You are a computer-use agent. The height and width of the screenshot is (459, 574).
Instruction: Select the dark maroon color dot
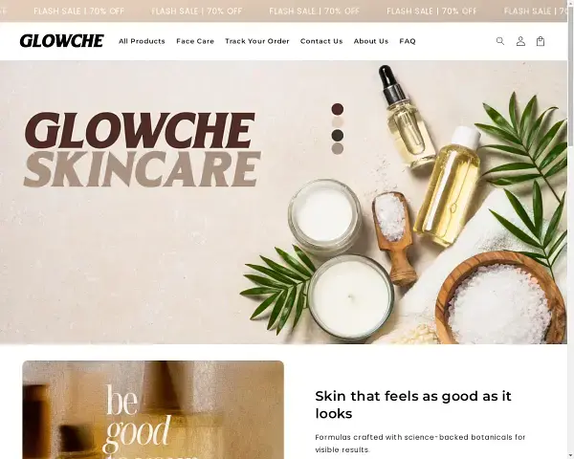coord(338,109)
